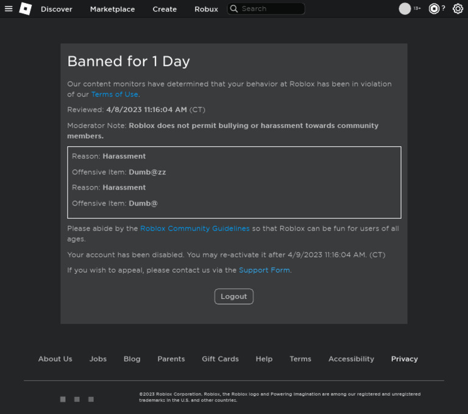Viewport: 468px width, 414px height.
Task: Click the reviewed date 4/8/2023 11:16:04 AM
Action: coord(146,110)
